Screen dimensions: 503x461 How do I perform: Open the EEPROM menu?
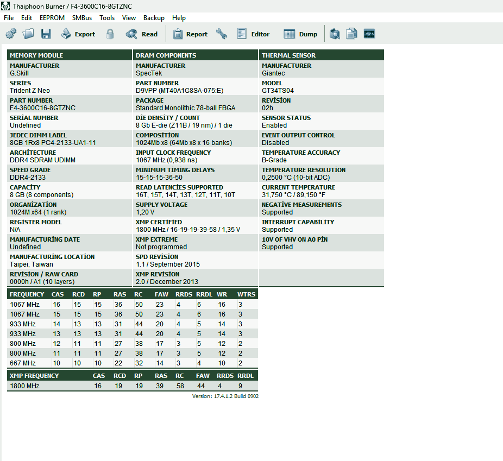point(52,18)
